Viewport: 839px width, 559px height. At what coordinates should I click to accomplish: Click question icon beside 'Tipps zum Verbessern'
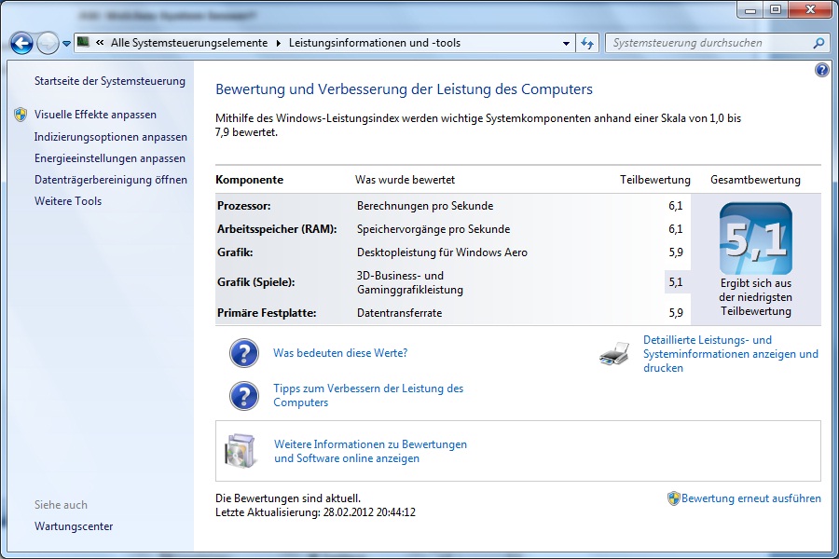tap(244, 396)
